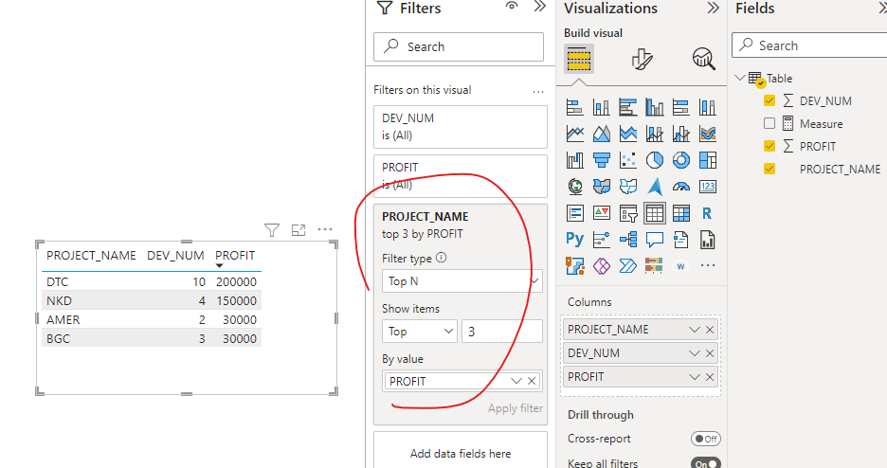Viewport: 887px width, 468px height.
Task: Select the funnel chart visual
Action: tap(602, 160)
